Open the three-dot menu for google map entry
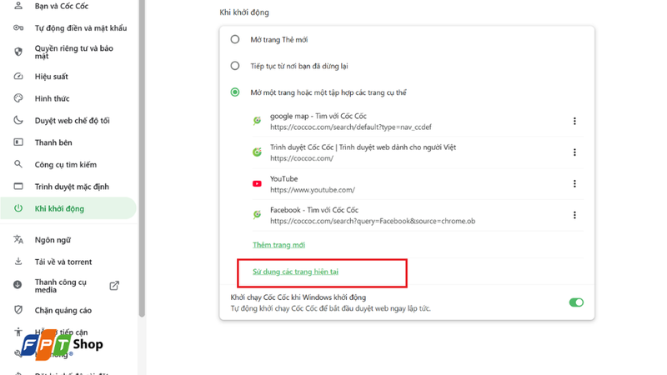The height and width of the screenshot is (375, 667). (x=574, y=121)
